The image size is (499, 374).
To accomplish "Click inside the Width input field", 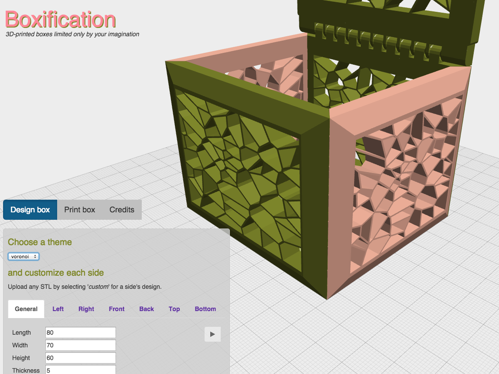I will pos(80,345).
